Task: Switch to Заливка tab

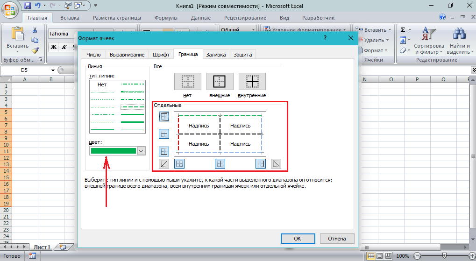Action: [216, 55]
